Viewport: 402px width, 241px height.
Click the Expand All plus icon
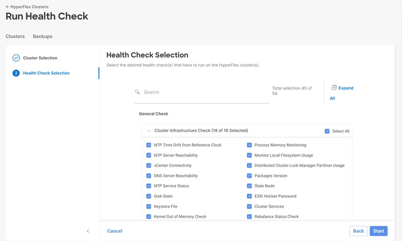[x=334, y=87]
